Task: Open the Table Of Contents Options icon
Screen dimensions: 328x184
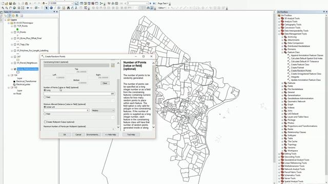Action: (x=22, y=16)
